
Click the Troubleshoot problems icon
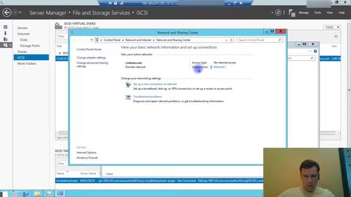pos(128,97)
